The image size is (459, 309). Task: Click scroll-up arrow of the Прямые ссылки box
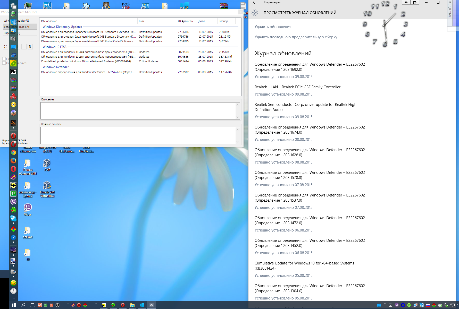[x=237, y=130]
